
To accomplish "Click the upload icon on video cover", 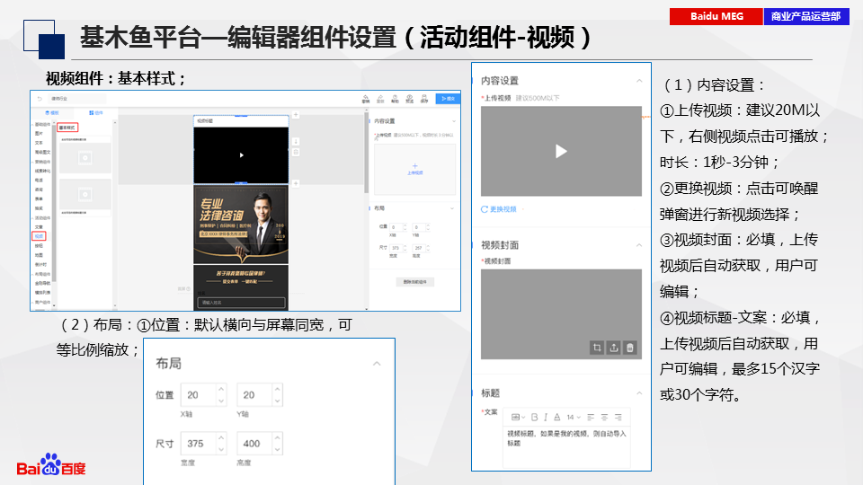I will [x=614, y=348].
